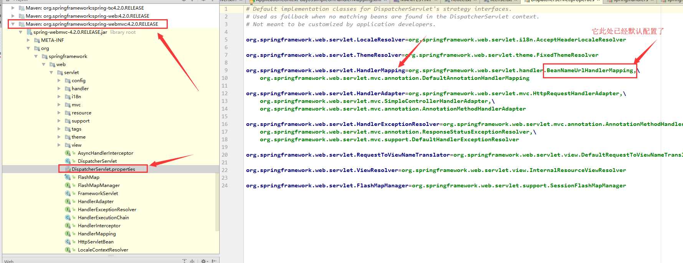Expand the mvc package arrow
683x263 pixels.
pos(59,104)
